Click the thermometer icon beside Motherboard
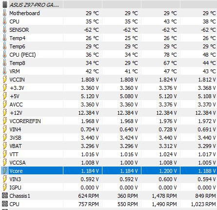The width and height of the screenshot is (217, 210). click(x=4, y=13)
